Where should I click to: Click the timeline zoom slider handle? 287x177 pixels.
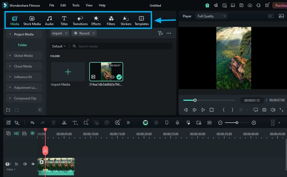coord(237,123)
